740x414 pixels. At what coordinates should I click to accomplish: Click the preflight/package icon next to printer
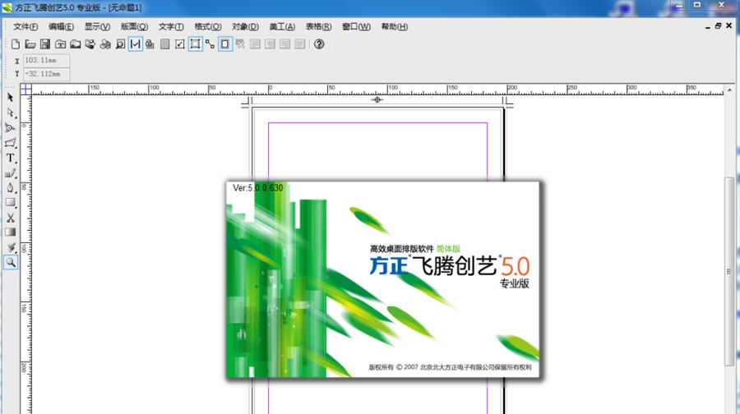[105, 44]
